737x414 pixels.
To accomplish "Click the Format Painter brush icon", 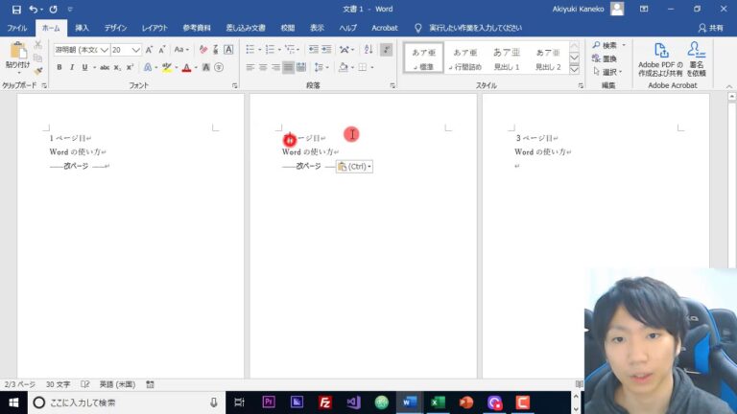I will (x=38, y=71).
